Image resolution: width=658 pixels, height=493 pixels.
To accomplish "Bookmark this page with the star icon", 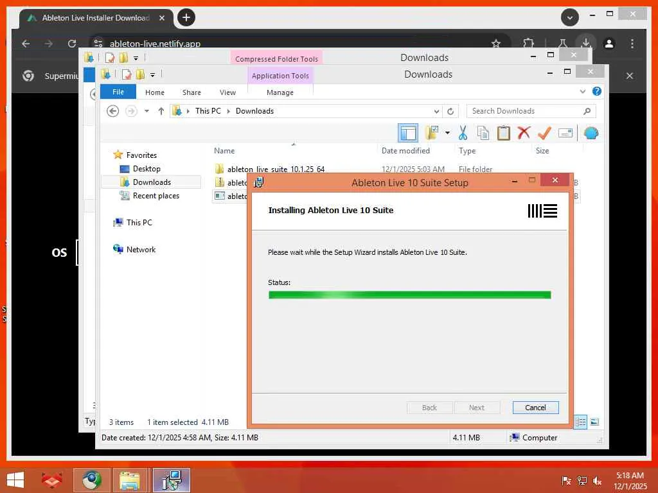I will coord(496,44).
